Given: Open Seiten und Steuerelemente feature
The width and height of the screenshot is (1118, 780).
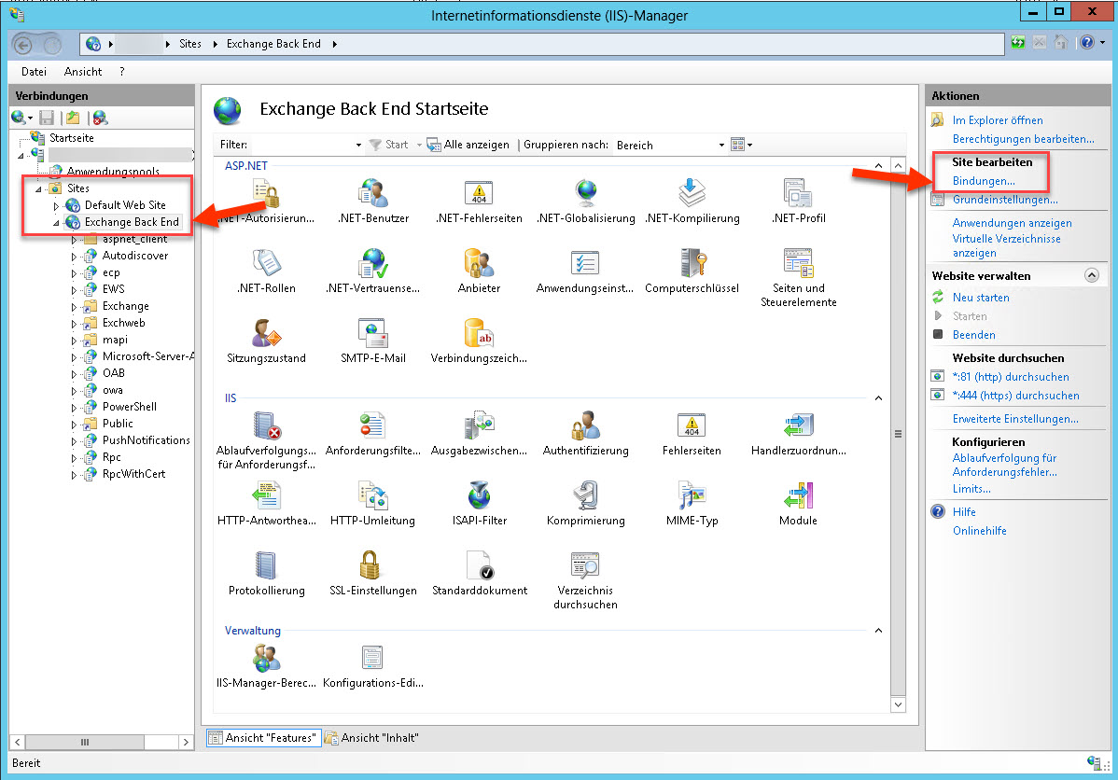Looking at the screenshot, I should click(x=799, y=278).
